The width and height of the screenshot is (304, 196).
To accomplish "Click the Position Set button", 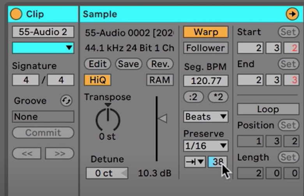I will pos(288,125).
